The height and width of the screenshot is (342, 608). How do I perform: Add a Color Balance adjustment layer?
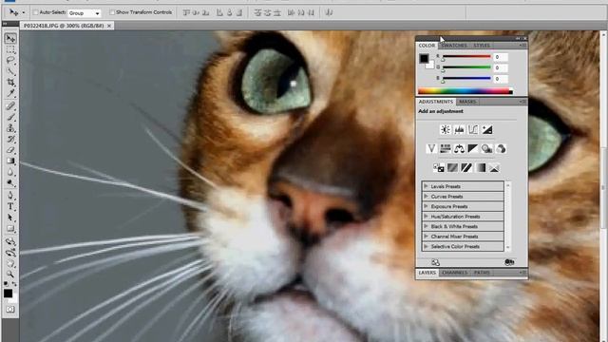(x=459, y=148)
